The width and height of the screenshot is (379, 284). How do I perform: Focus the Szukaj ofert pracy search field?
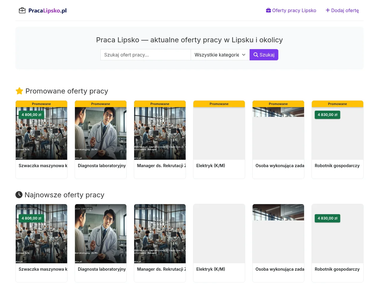(x=145, y=55)
